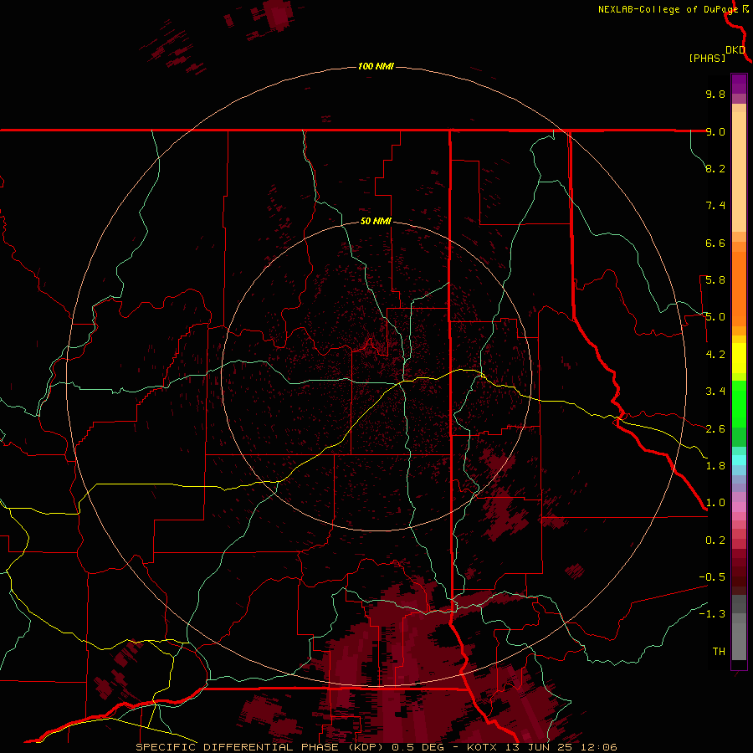Screen dimensions: 753x753
Task: Select the 5.8 scale value
Action: pyautogui.click(x=715, y=280)
